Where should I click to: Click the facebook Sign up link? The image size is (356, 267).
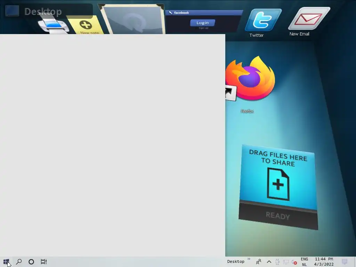tap(203, 28)
